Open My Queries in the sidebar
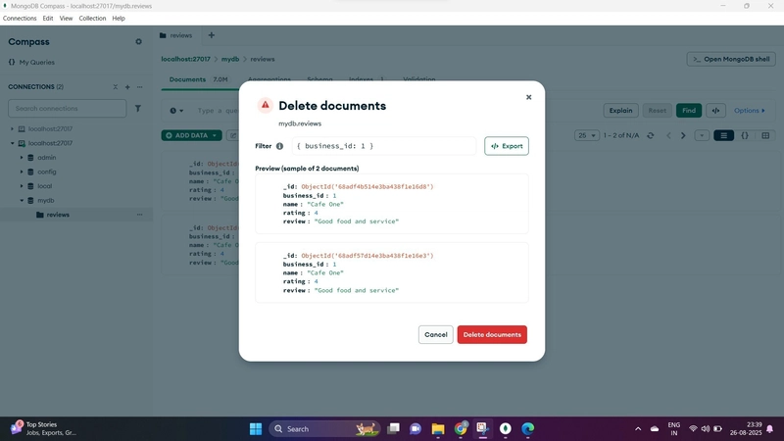 [36, 62]
